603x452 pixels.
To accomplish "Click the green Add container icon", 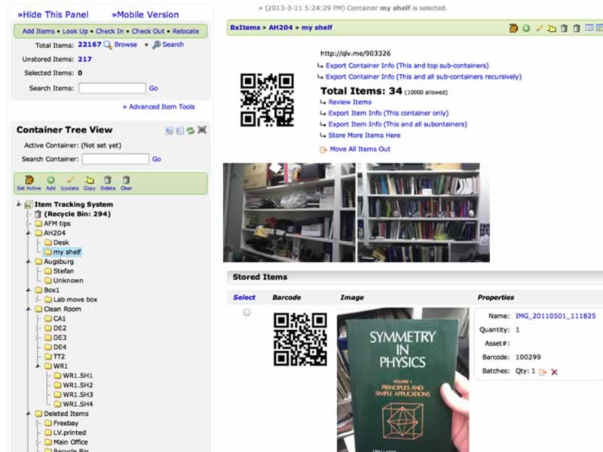I will tap(51, 181).
